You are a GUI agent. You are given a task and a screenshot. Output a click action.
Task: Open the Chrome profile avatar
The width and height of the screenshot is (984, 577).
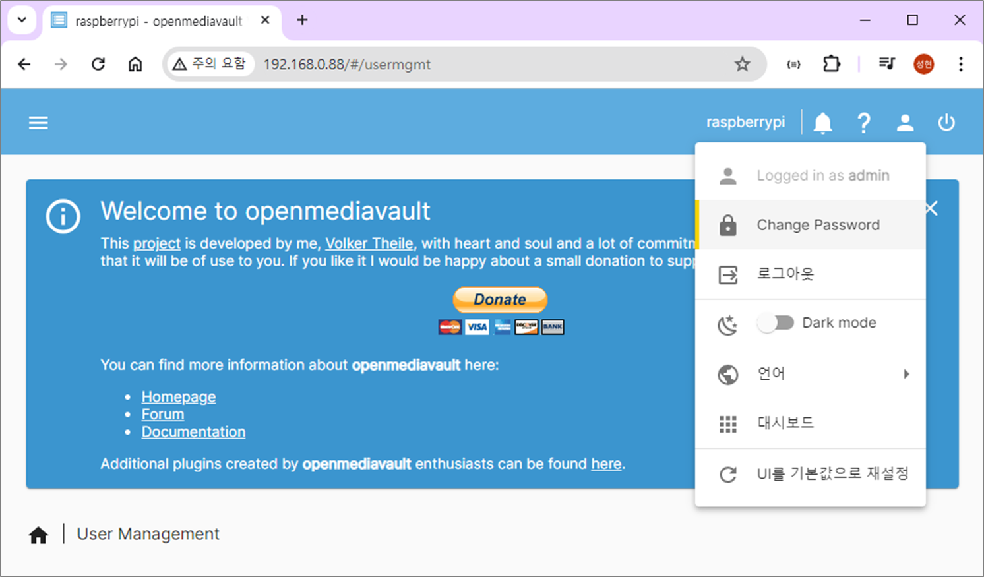[x=923, y=64]
